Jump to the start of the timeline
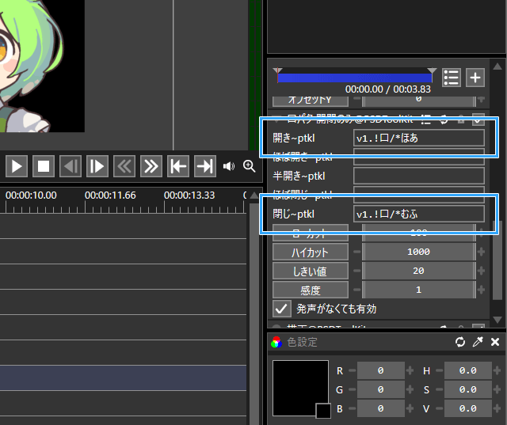The image size is (507, 425). [178, 166]
